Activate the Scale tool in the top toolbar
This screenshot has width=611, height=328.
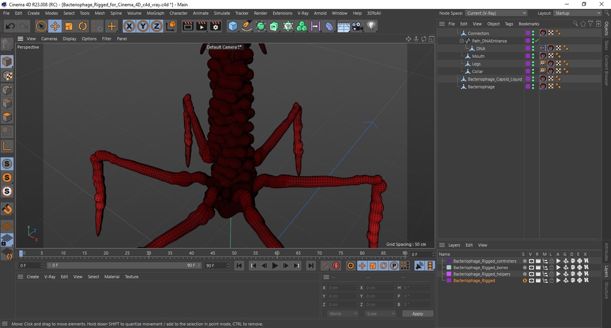pyautogui.click(x=69, y=26)
